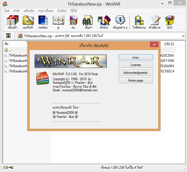The height and width of the screenshot is (172, 187).
Task: Click the key icon in status bar
Action: point(11,168)
